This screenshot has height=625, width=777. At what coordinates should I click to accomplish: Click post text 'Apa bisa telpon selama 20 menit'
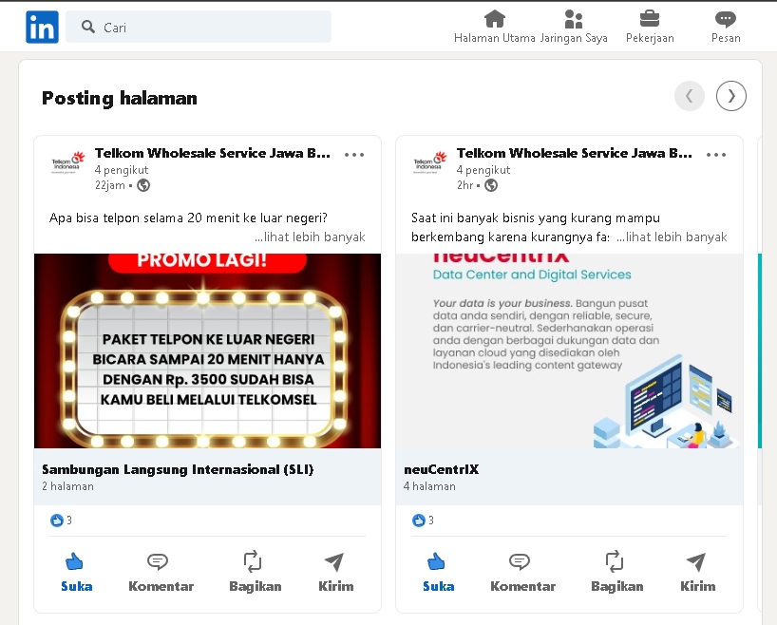[188, 218]
